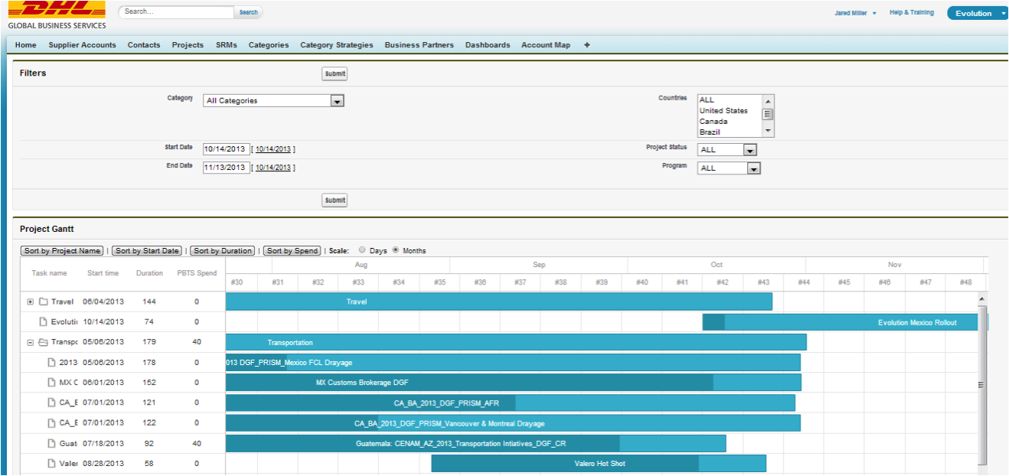The width and height of the screenshot is (1009, 476).
Task: Select the Months scale radio button
Action: tap(396, 250)
